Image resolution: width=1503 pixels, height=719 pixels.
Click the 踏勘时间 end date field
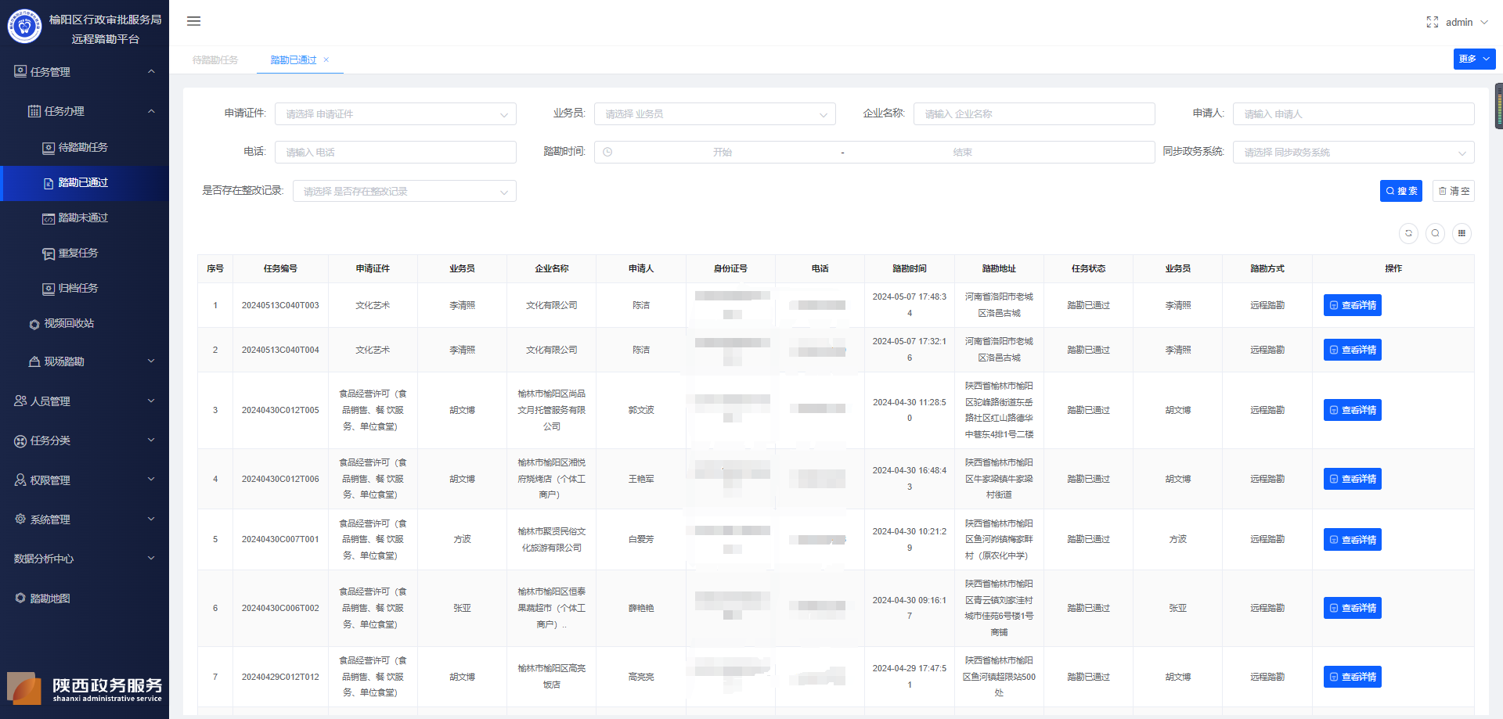(962, 153)
